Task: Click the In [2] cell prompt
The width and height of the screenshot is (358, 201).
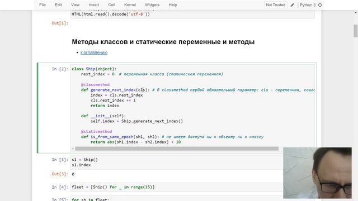Action: coord(60,69)
